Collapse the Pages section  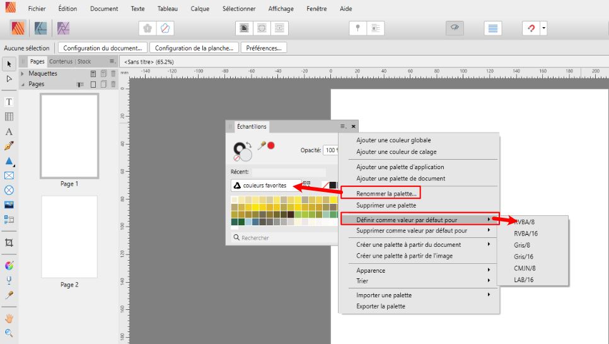(23, 84)
